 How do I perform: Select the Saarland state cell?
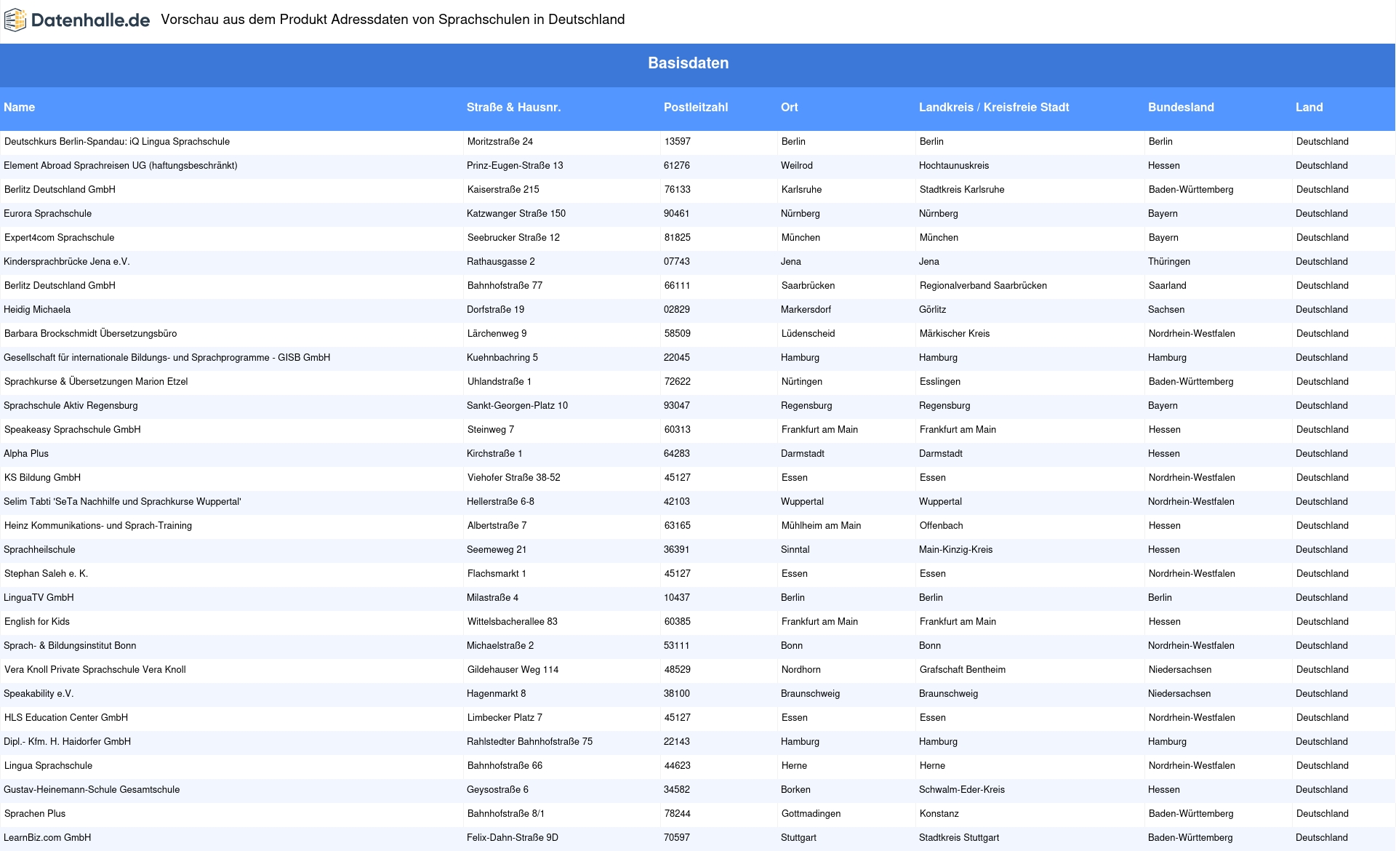(x=1168, y=286)
